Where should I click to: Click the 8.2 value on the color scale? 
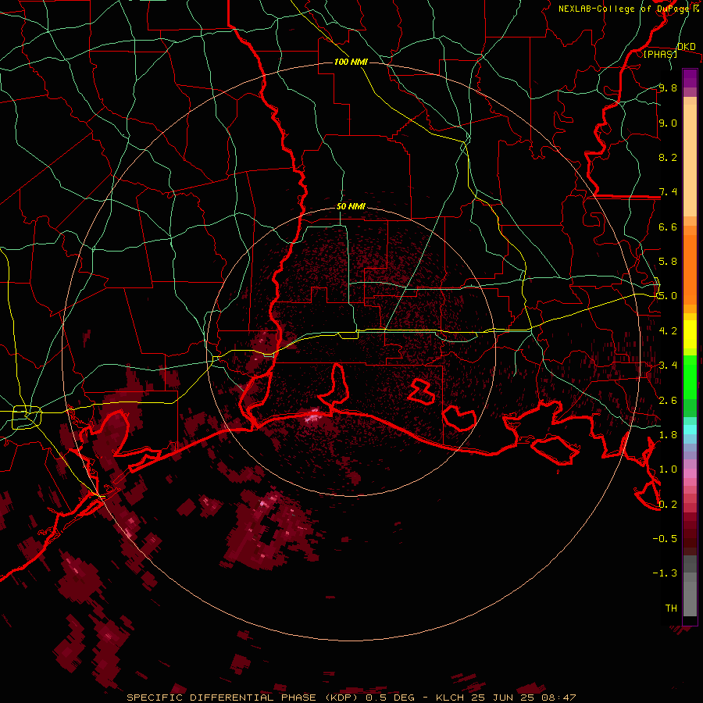pos(668,157)
